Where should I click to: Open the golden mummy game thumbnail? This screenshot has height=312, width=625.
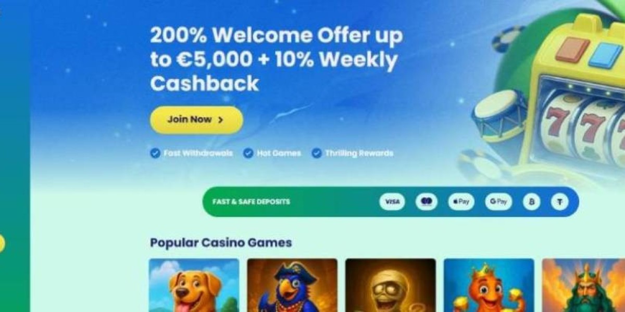[x=391, y=285]
